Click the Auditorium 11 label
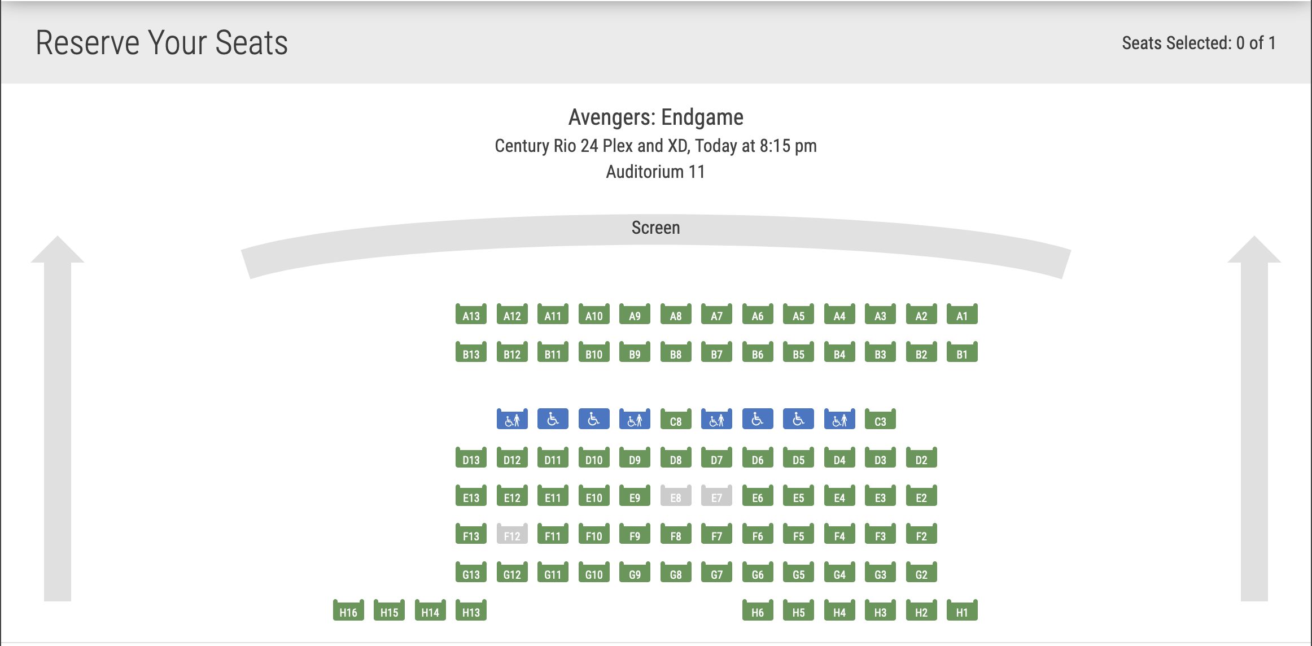 tap(655, 172)
